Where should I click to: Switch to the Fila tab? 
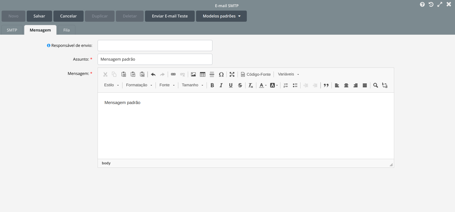point(67,30)
